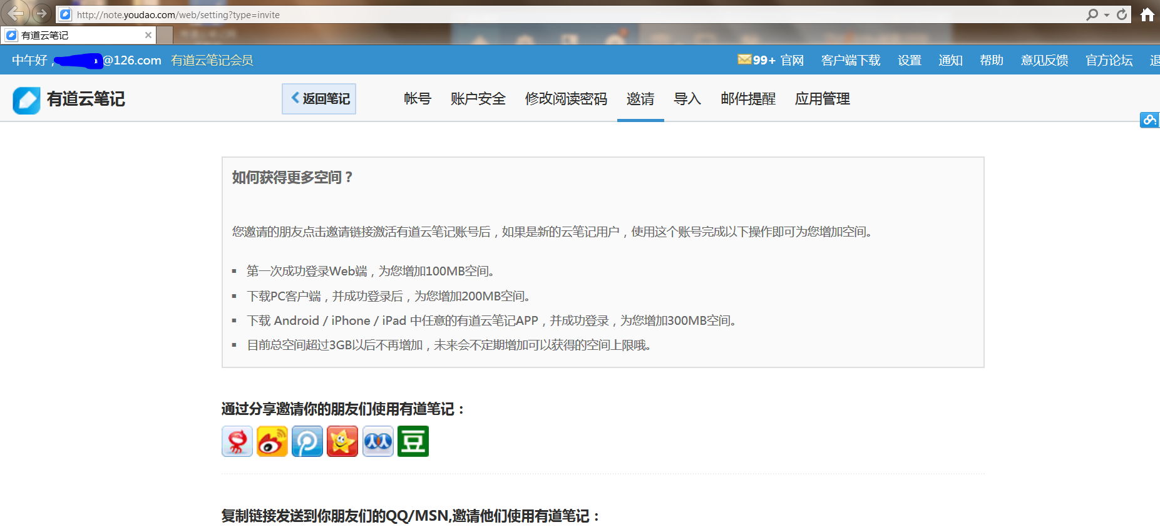Open the 官方论坛 link
The image size is (1160, 527).
pos(1109,60)
